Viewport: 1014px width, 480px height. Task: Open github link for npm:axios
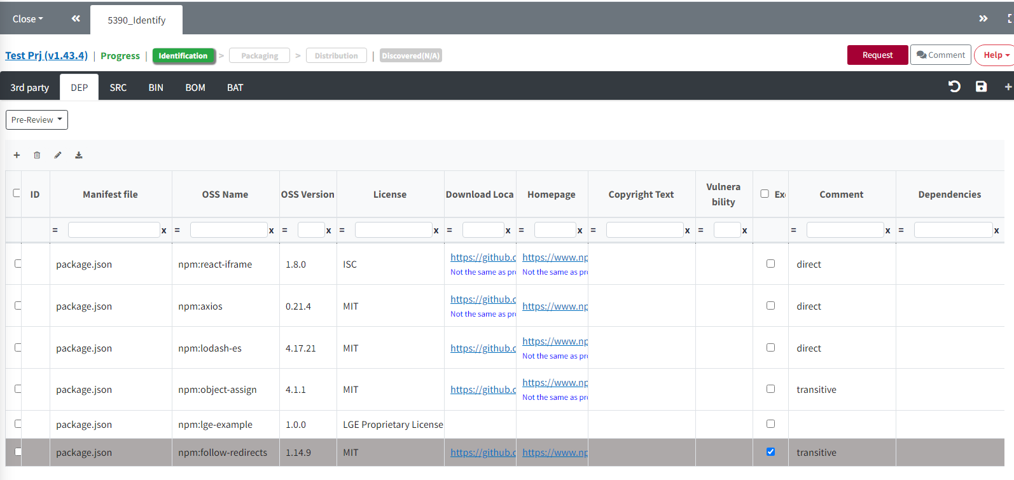click(x=483, y=299)
